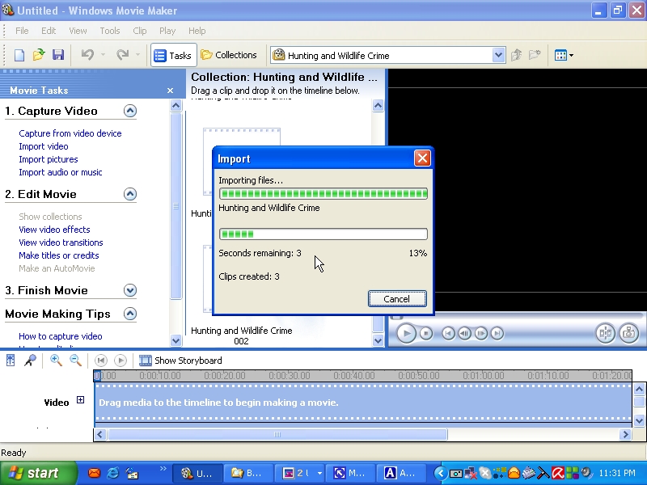Viewport: 647px width, 485px height.
Task: Click the Save Project disk icon
Action: pyautogui.click(x=58, y=55)
